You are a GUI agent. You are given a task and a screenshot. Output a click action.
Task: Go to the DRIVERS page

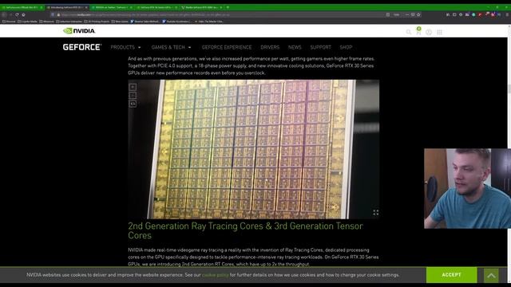(270, 48)
